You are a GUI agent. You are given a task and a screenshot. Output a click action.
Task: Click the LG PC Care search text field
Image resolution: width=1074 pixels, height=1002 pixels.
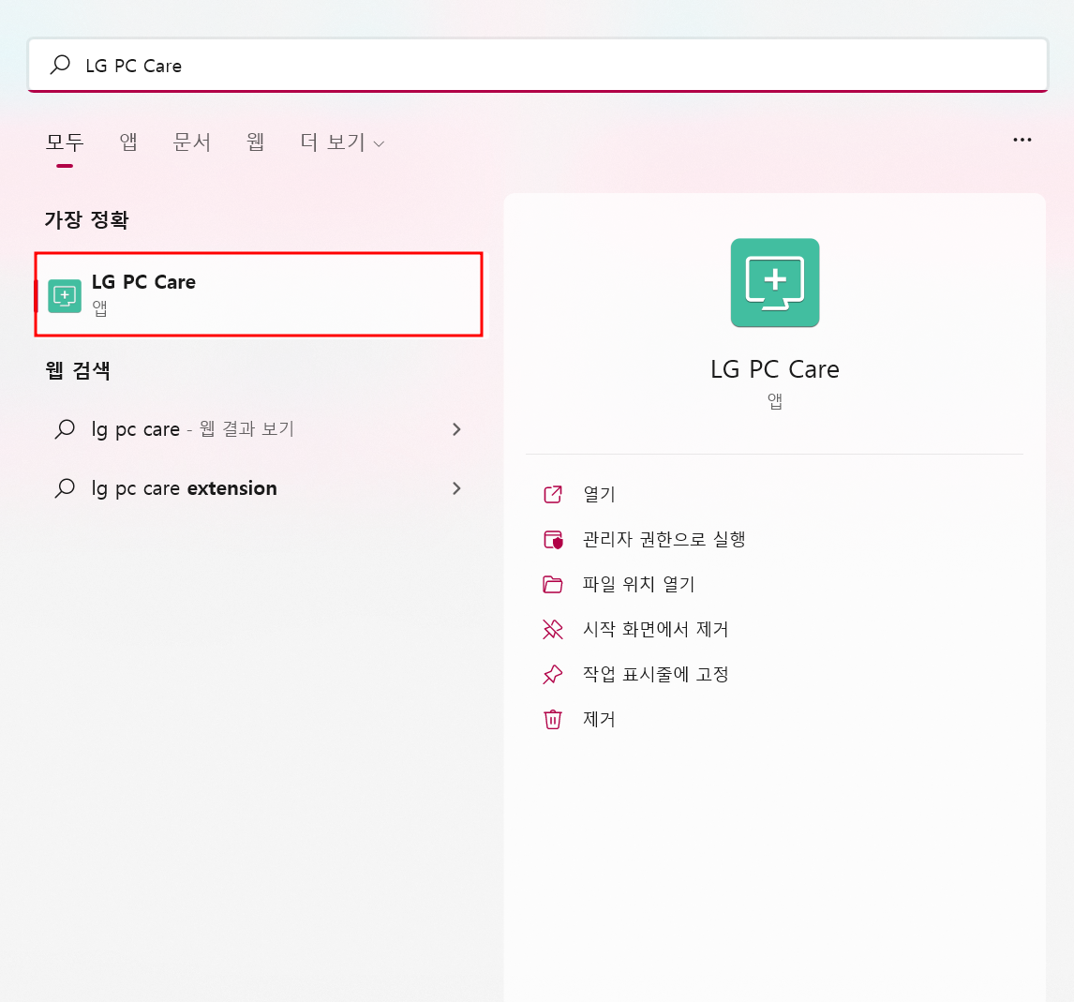(x=538, y=65)
